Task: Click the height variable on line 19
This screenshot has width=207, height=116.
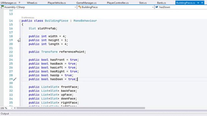Action: [54, 40]
